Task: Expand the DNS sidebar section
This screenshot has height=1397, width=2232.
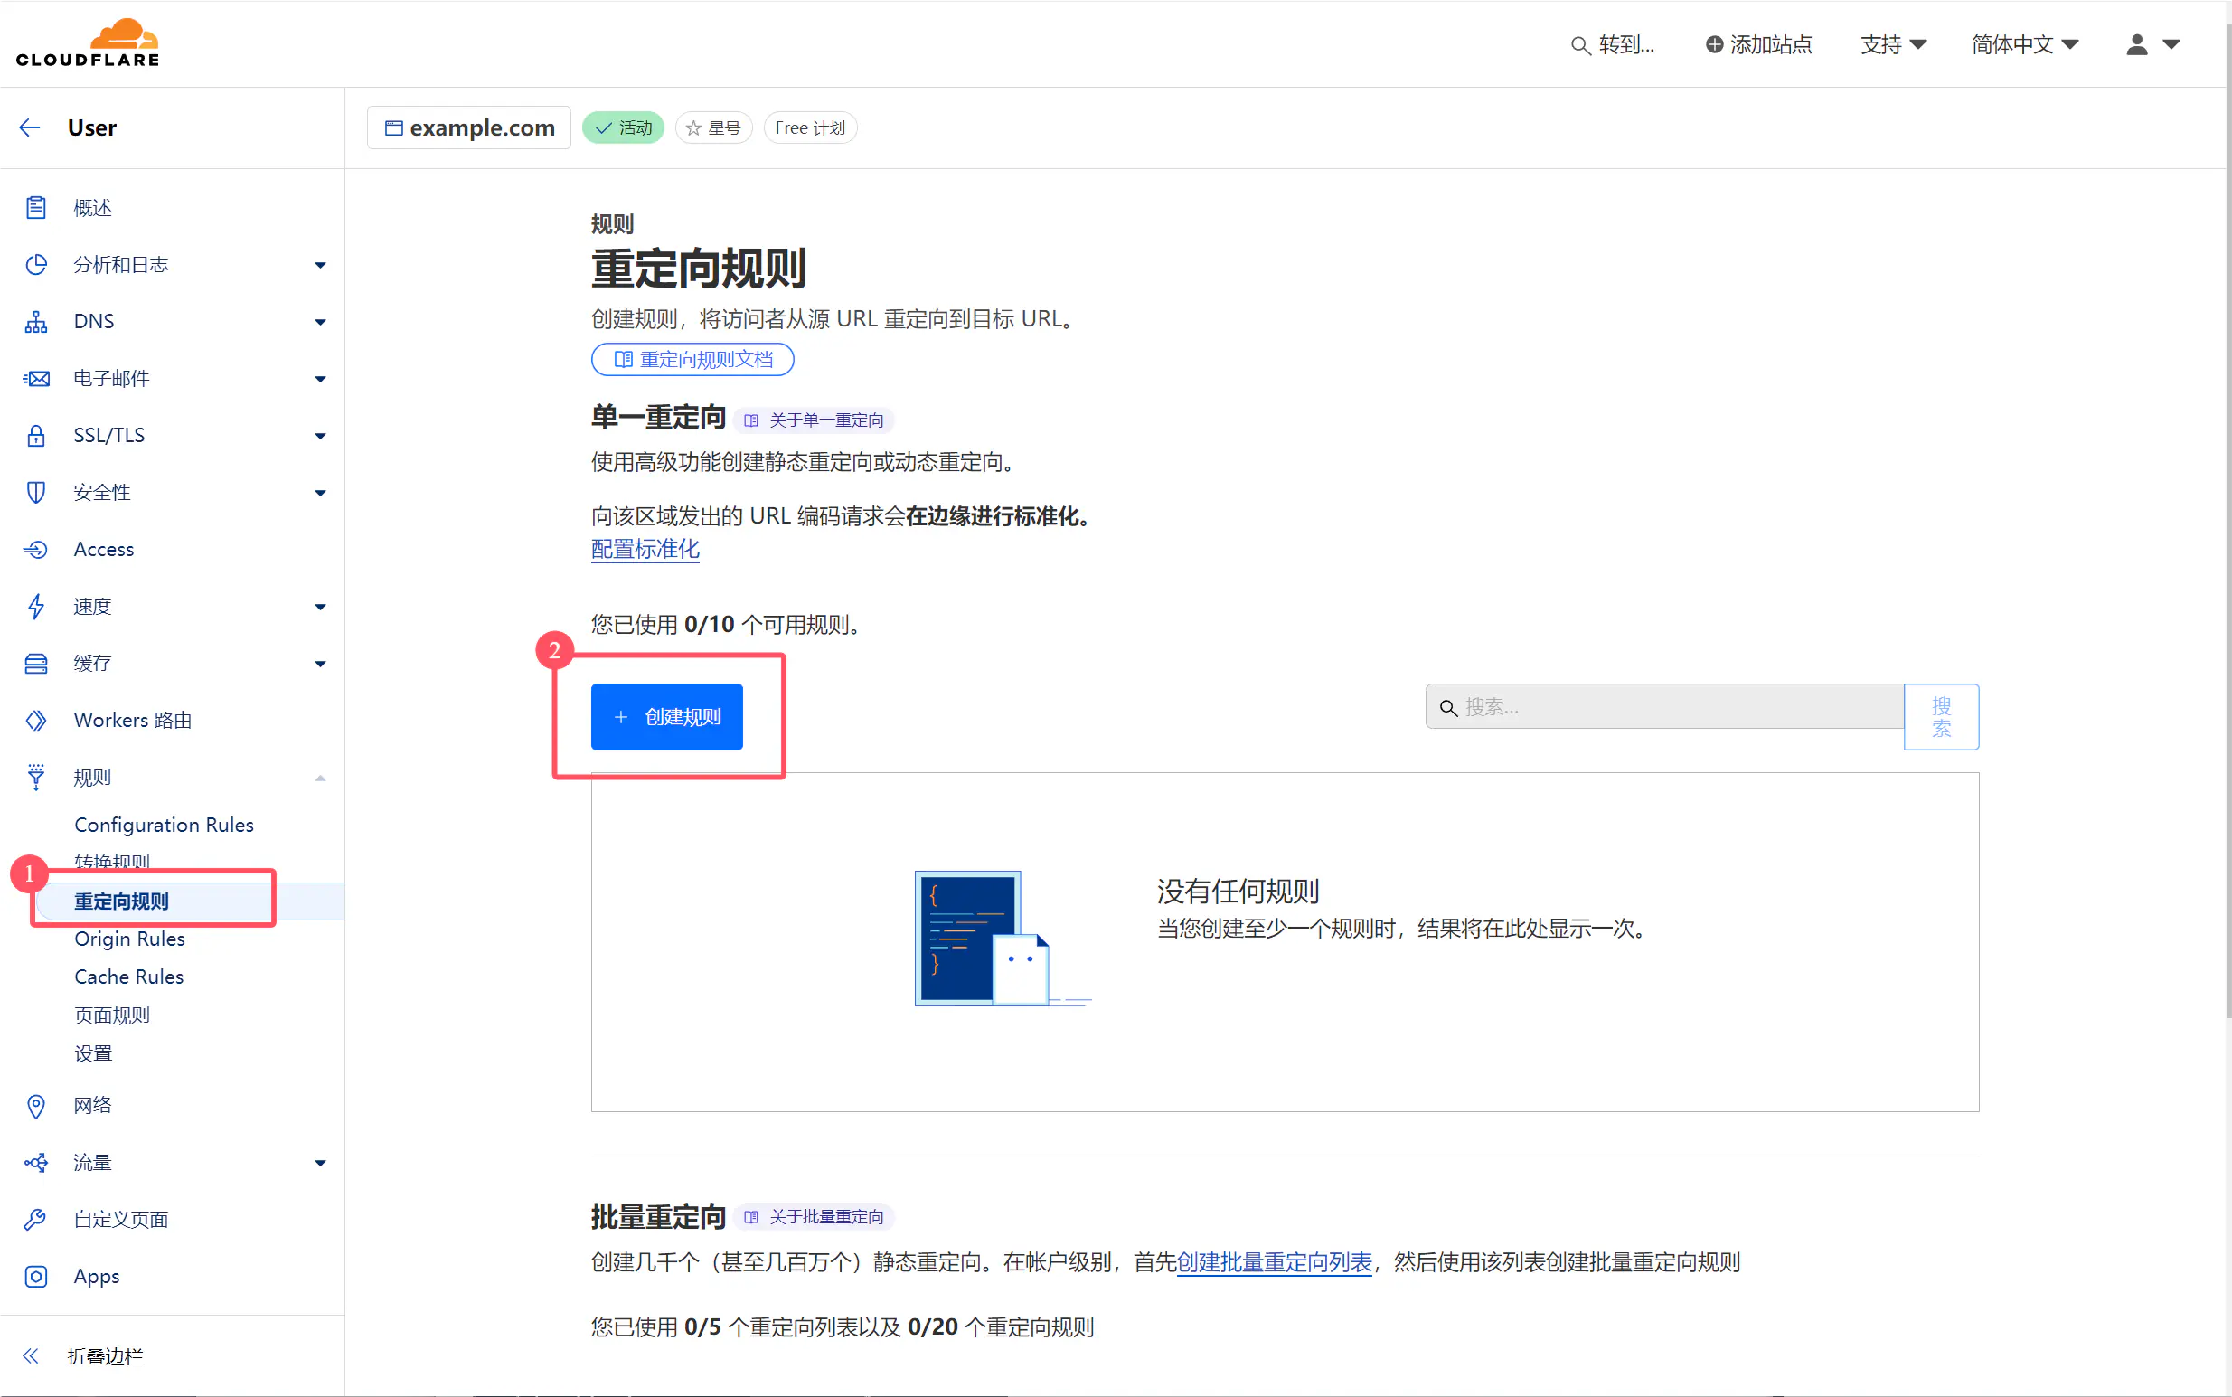Action: click(x=319, y=322)
